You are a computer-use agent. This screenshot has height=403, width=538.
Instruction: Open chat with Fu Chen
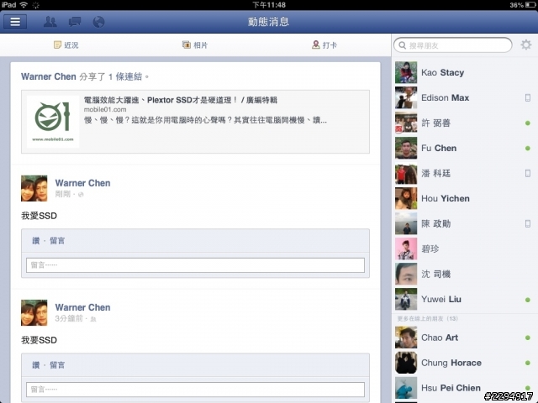pyautogui.click(x=465, y=148)
